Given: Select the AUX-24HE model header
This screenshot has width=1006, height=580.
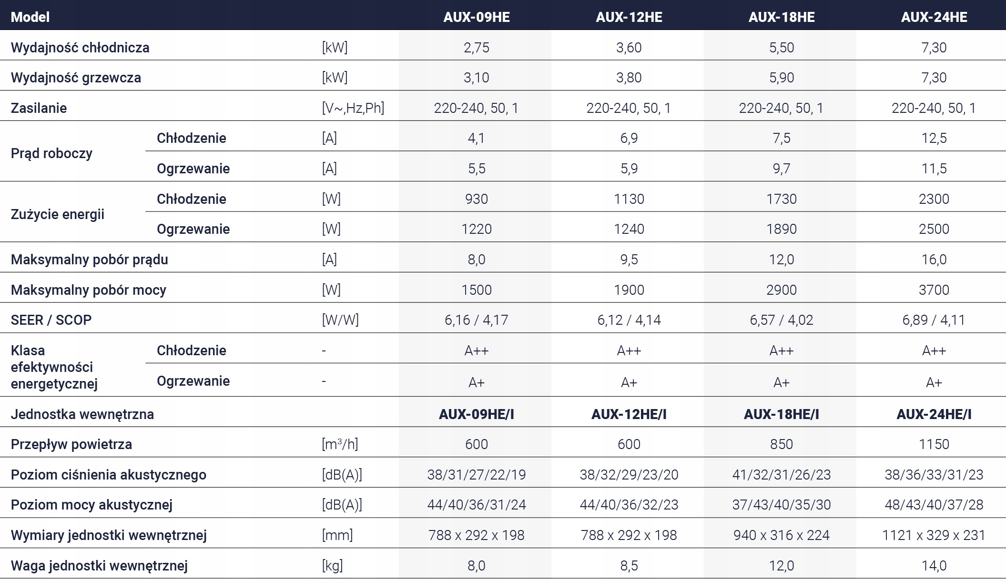Looking at the screenshot, I should point(934,17).
